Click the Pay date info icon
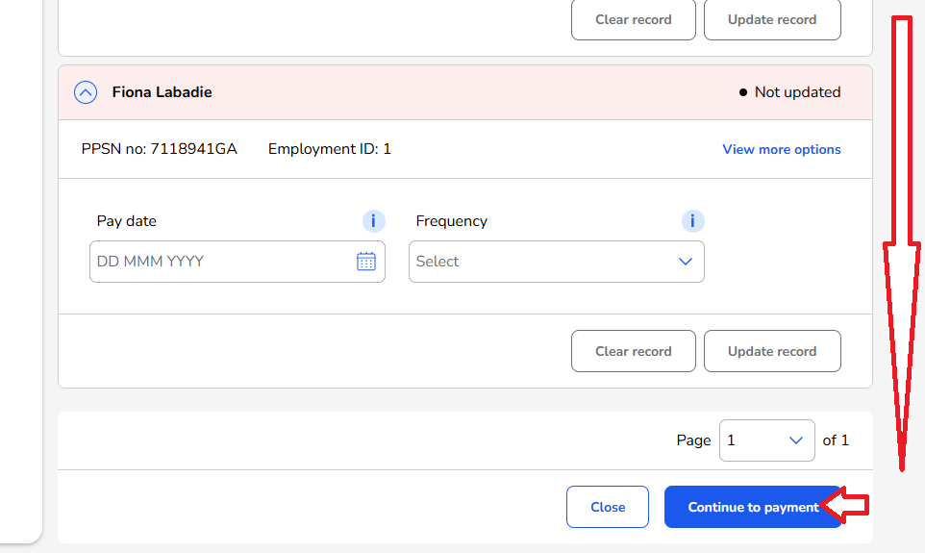 point(373,221)
